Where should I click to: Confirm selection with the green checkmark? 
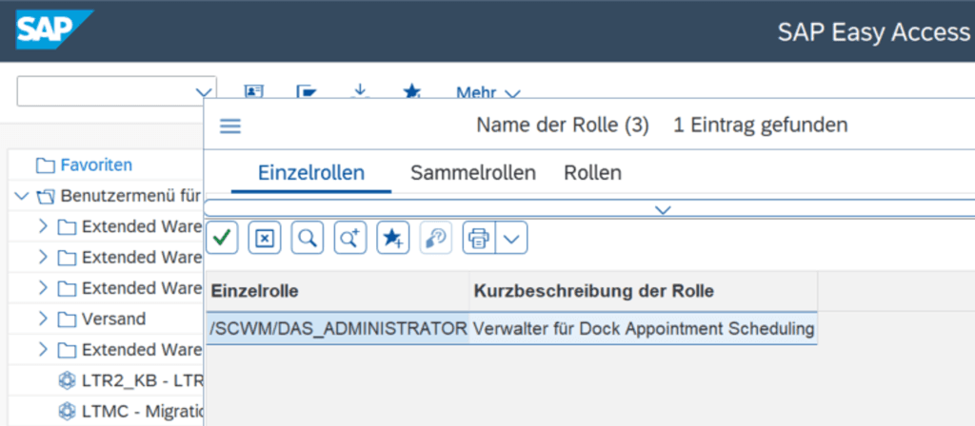(221, 237)
